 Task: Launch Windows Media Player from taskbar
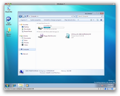[27, 85]
